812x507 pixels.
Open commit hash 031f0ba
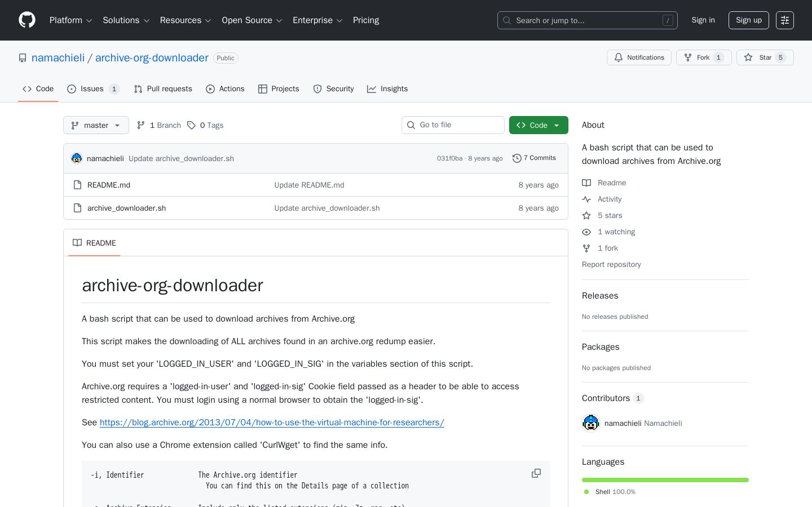pos(449,158)
